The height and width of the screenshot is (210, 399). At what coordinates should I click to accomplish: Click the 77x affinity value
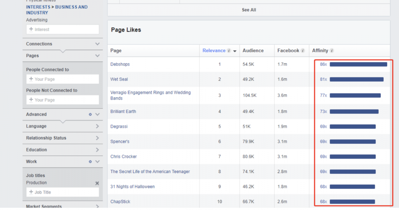(323, 96)
